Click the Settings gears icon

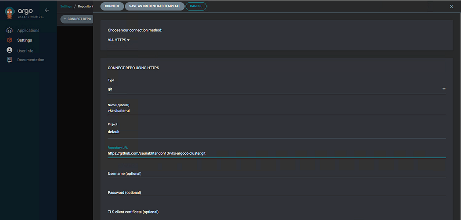10,40
